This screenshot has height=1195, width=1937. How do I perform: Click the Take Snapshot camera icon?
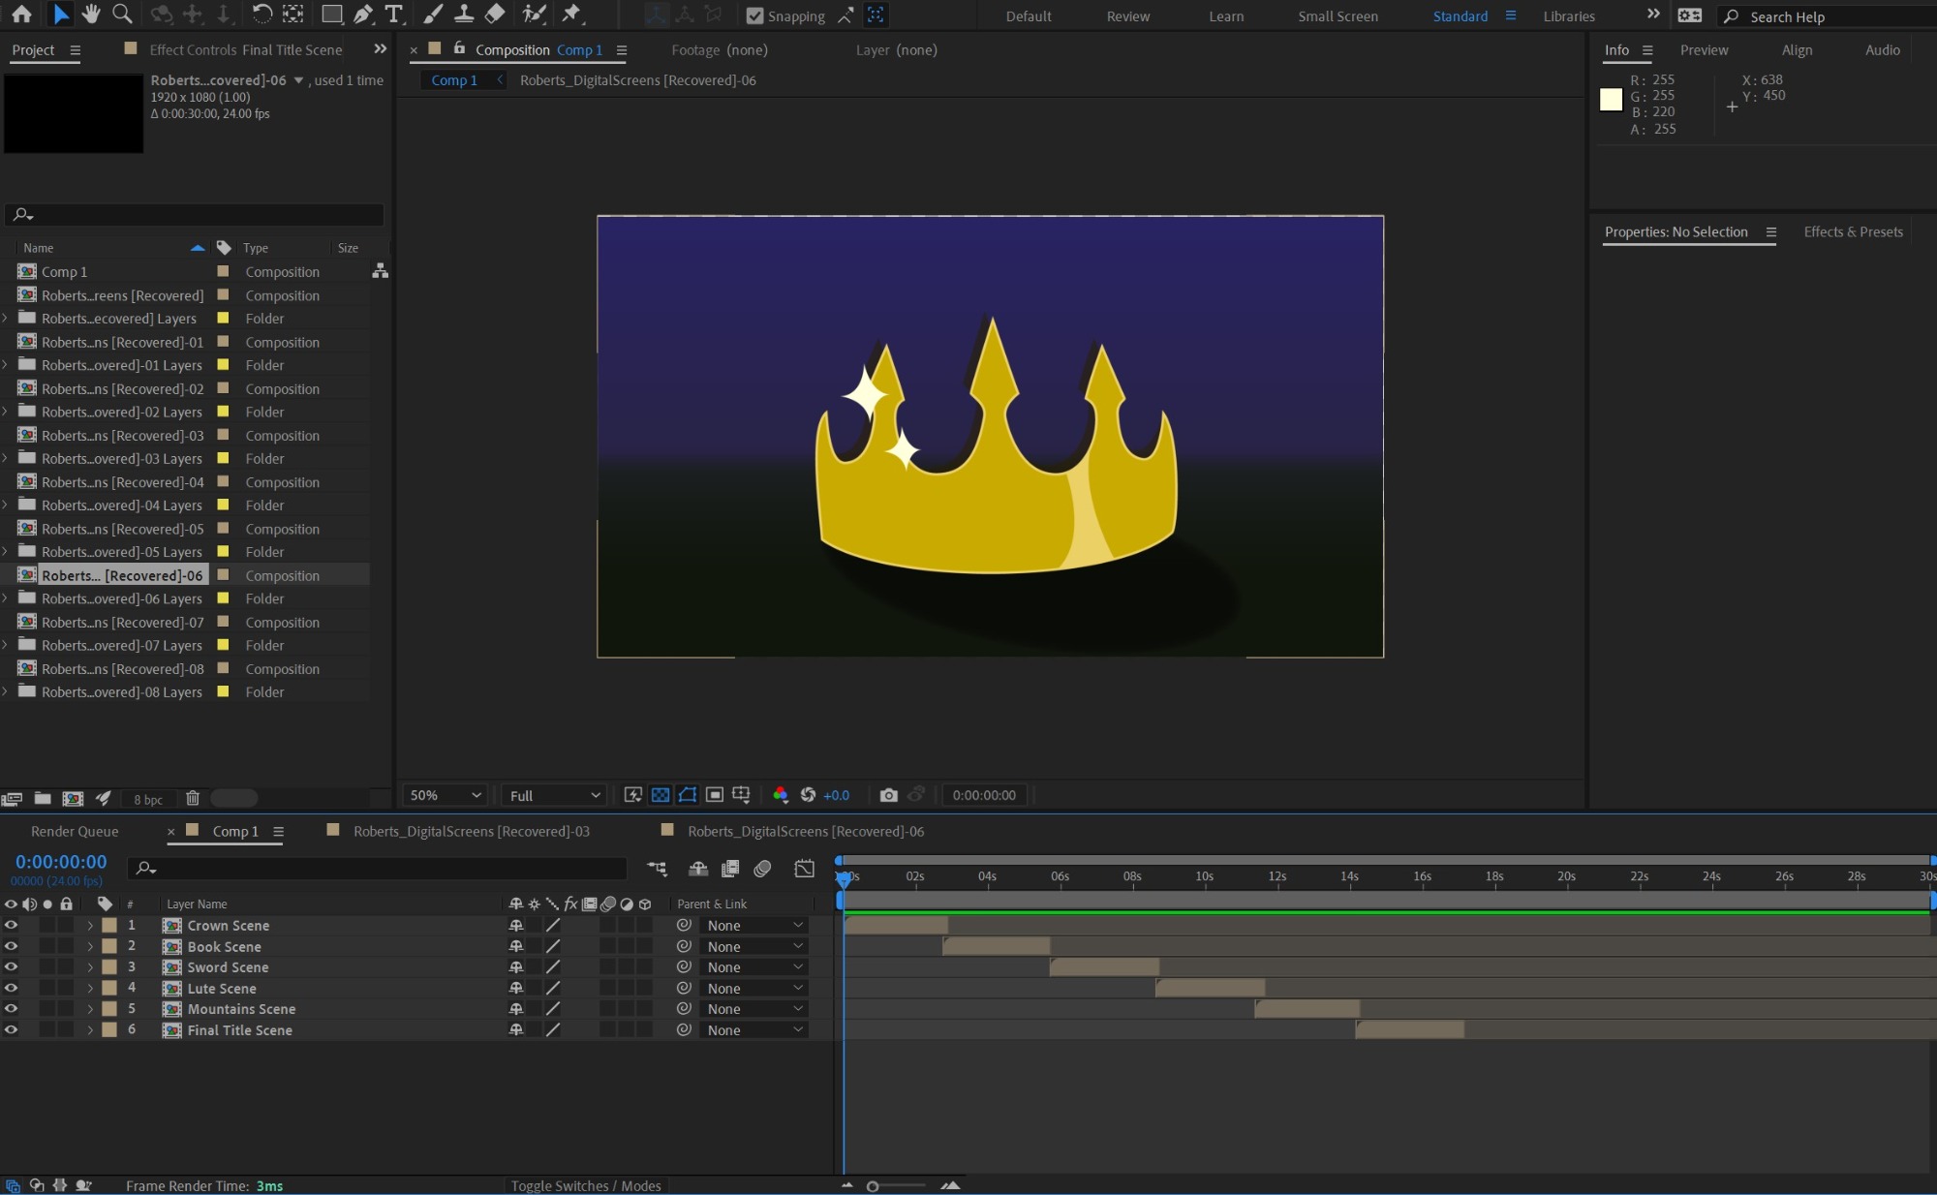click(888, 795)
